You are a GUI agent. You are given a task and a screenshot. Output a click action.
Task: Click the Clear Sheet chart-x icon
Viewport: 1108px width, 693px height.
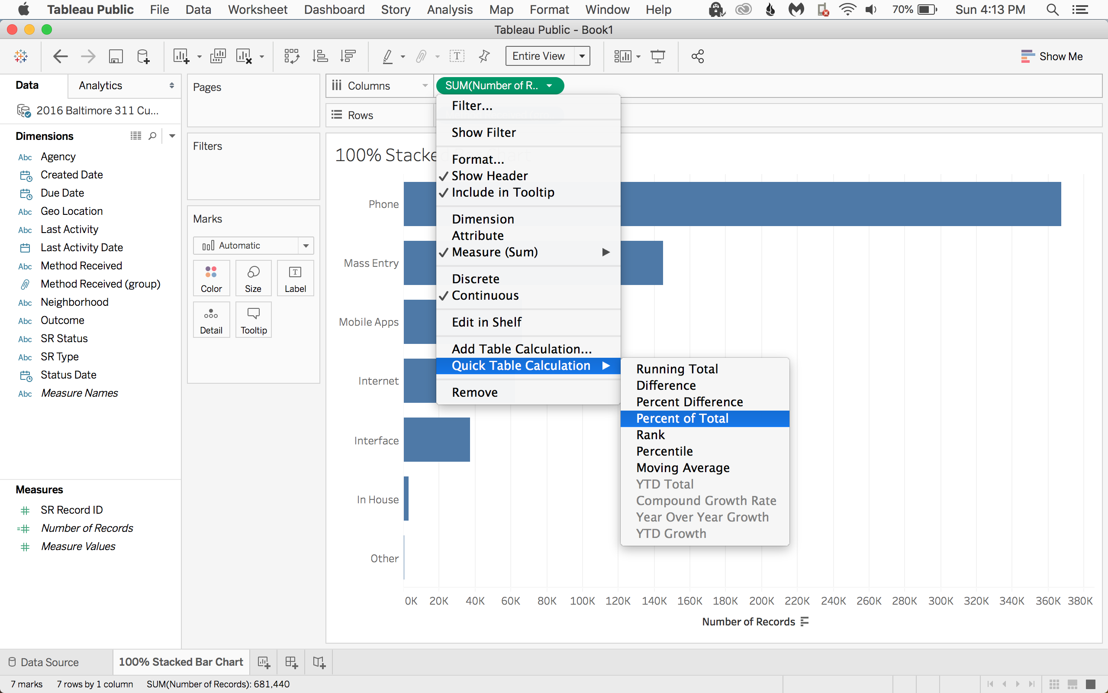pyautogui.click(x=244, y=56)
